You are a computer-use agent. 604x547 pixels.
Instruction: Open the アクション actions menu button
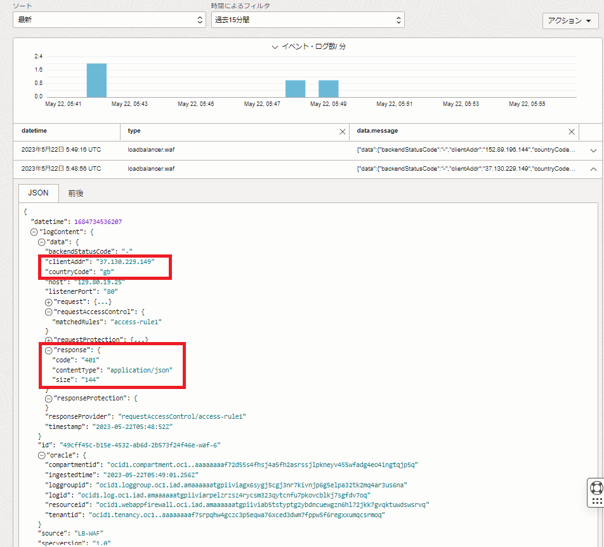pos(570,21)
